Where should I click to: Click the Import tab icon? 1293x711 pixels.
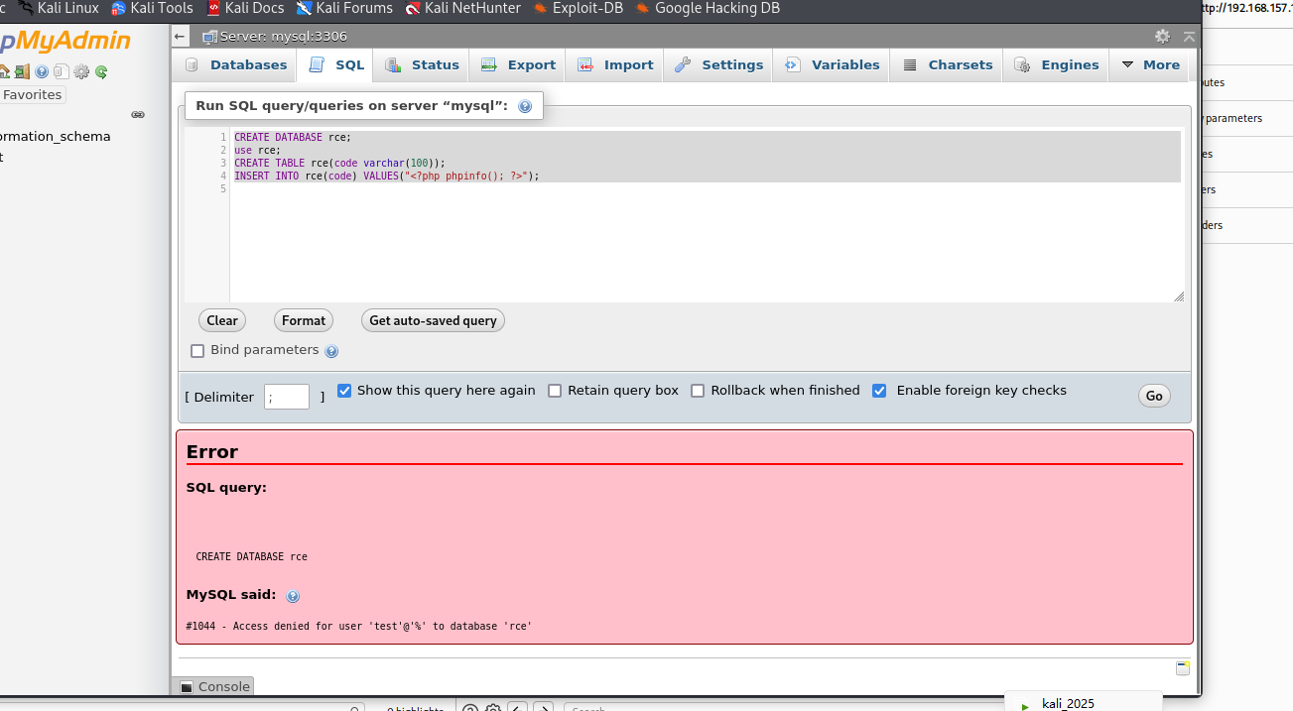tap(585, 65)
